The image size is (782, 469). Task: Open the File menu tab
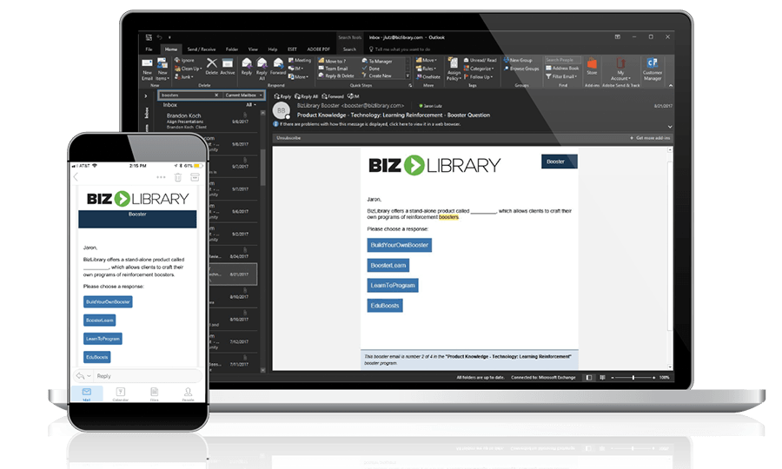149,50
